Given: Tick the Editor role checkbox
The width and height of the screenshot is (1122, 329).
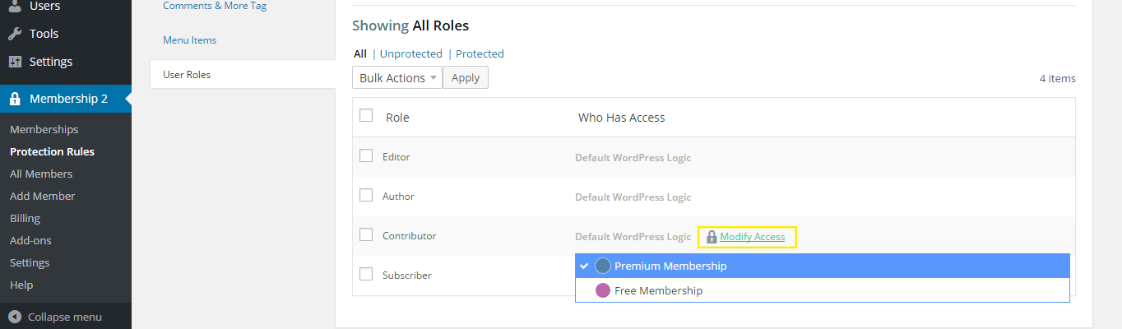Looking at the screenshot, I should (x=367, y=155).
